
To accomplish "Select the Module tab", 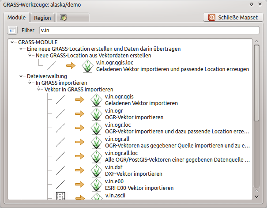I will tap(17, 18).
